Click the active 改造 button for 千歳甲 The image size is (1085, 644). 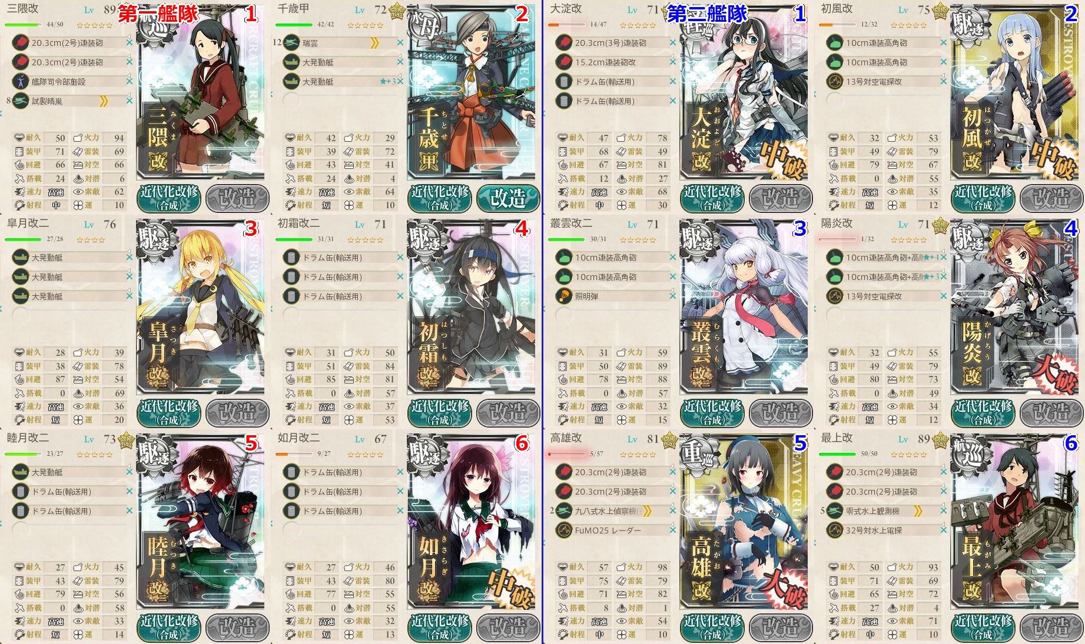click(508, 198)
